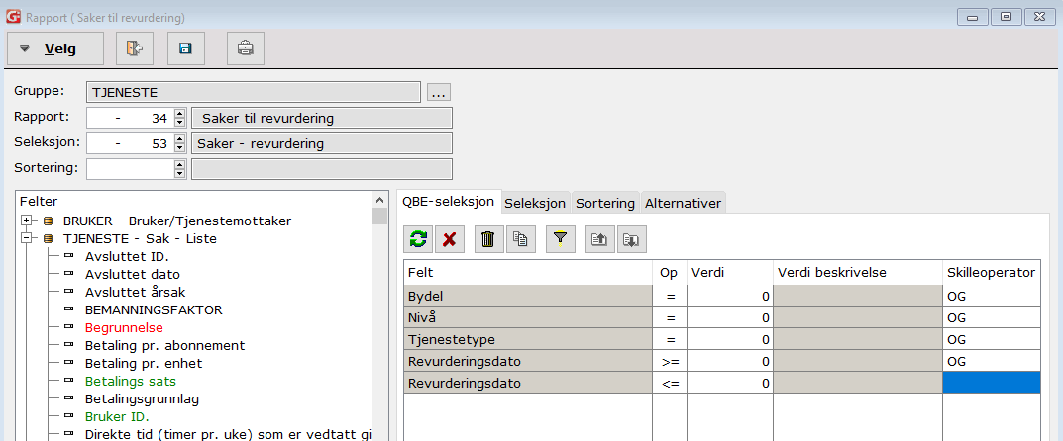
Task: Click the trash can icon
Action: (488, 238)
